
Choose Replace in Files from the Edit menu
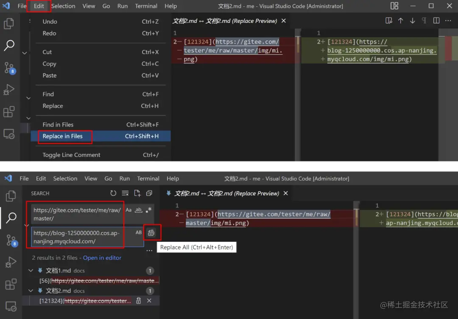coord(101,136)
